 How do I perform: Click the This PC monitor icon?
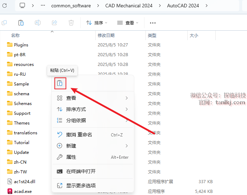click(22, 6)
